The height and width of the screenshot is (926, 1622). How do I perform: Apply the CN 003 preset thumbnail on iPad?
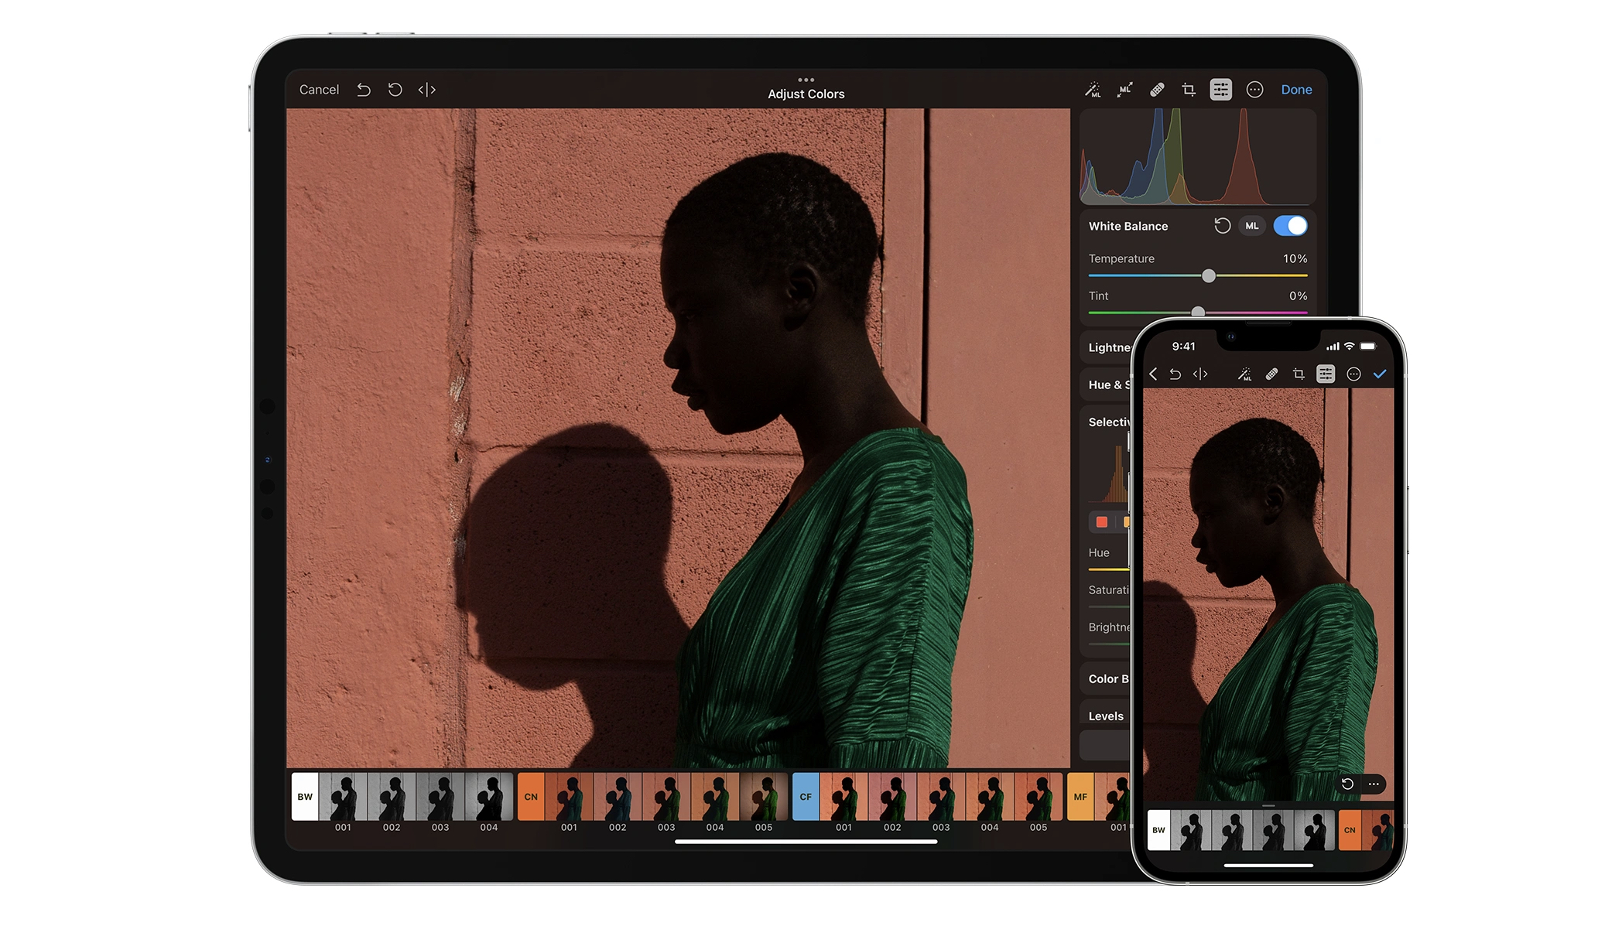point(666,797)
